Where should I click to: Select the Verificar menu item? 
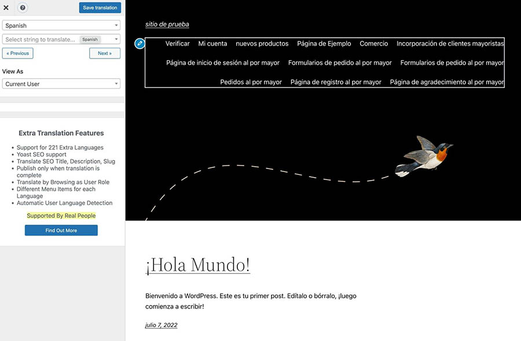coord(177,43)
